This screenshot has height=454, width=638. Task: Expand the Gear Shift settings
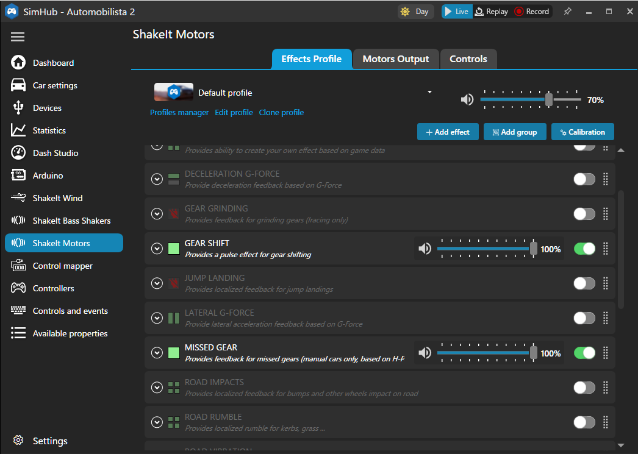[157, 249]
